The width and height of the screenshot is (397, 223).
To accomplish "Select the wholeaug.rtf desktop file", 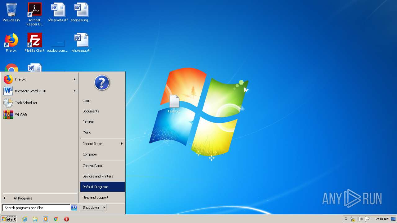I will 81,43.
